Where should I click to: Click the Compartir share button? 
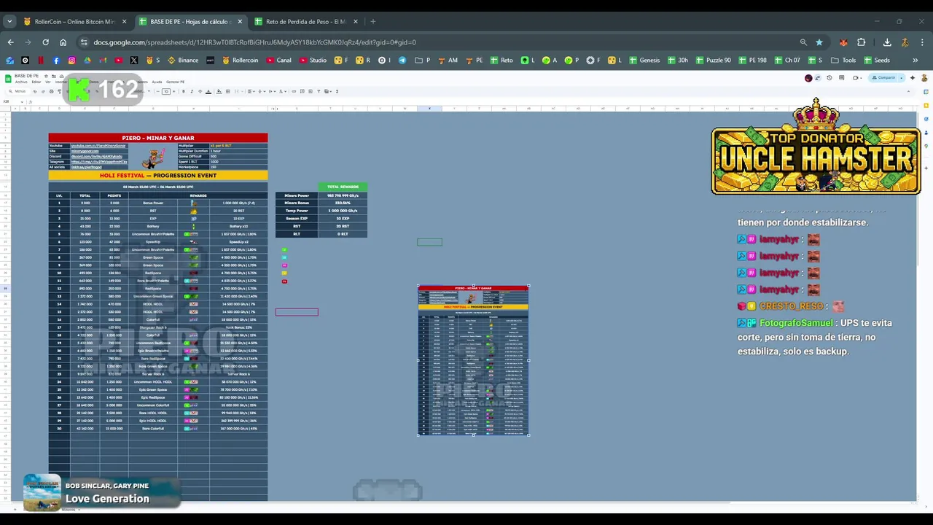(885, 77)
